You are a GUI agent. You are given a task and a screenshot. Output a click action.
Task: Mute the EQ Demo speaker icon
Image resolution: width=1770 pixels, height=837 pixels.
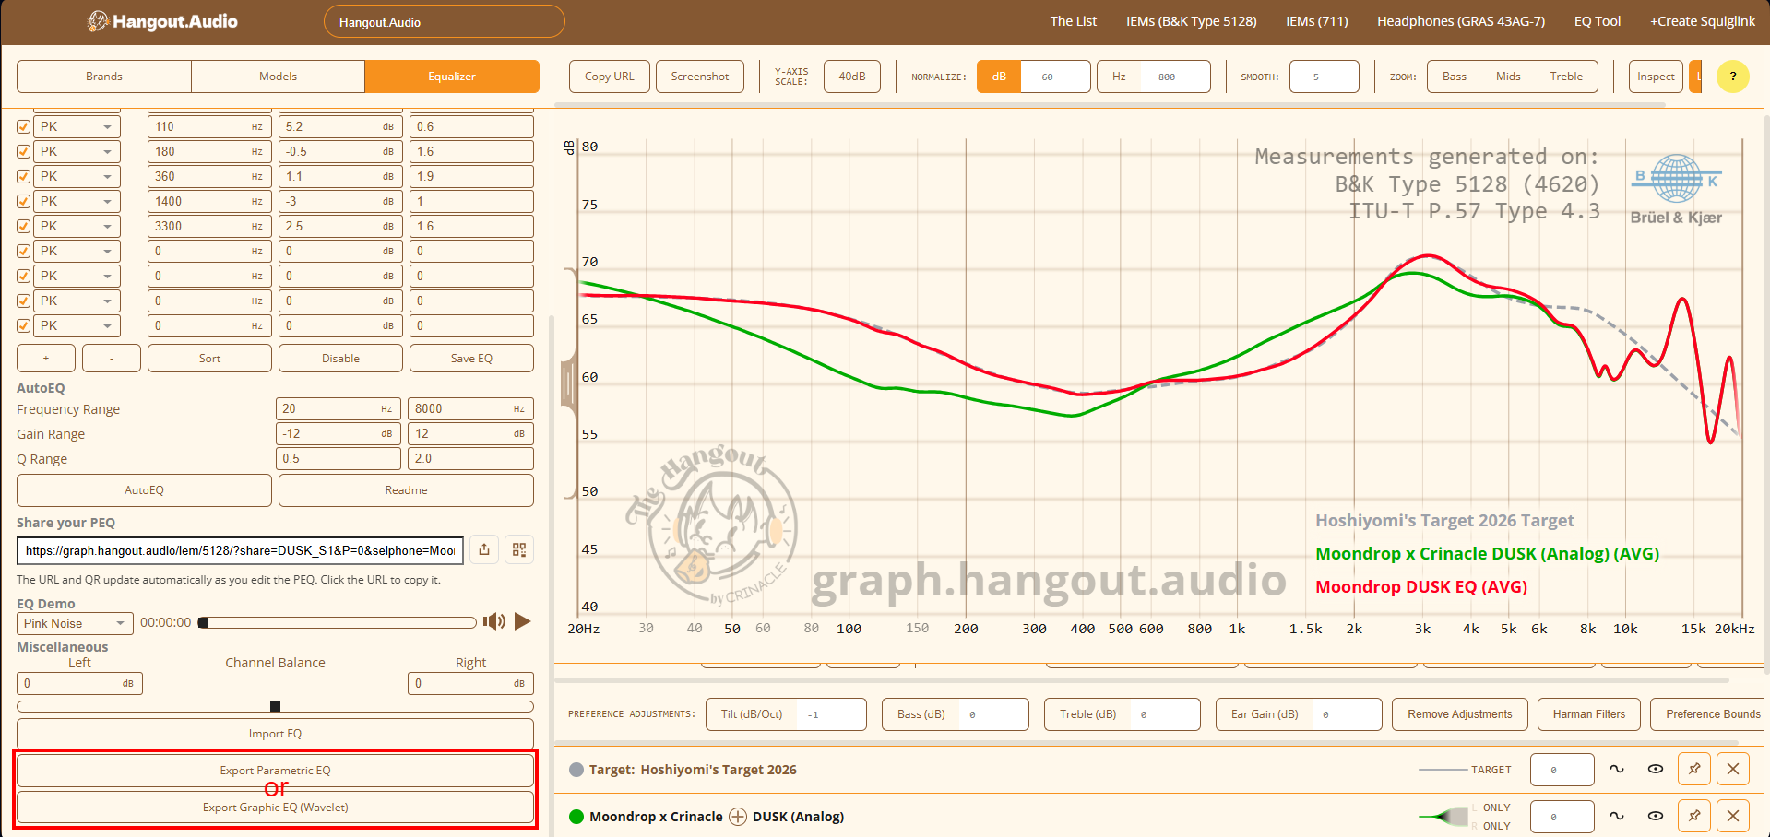tap(494, 621)
